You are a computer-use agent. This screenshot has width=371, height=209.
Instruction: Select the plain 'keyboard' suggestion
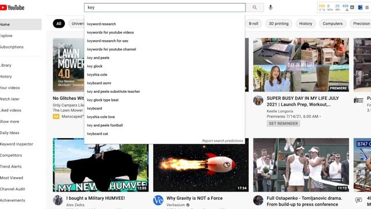[x=165, y=109]
